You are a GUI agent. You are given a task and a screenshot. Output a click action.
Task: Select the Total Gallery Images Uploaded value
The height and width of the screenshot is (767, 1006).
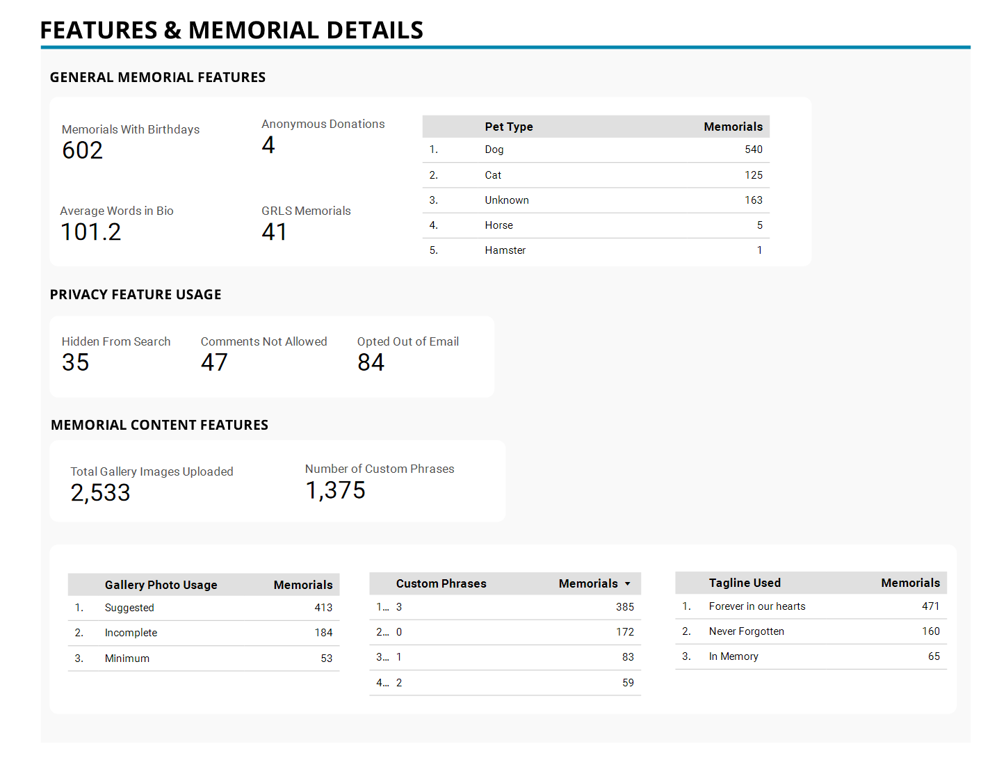pyautogui.click(x=100, y=492)
